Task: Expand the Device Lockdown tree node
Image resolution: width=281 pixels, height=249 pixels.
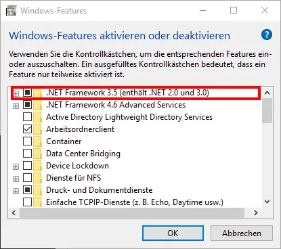Action: [x=16, y=166]
